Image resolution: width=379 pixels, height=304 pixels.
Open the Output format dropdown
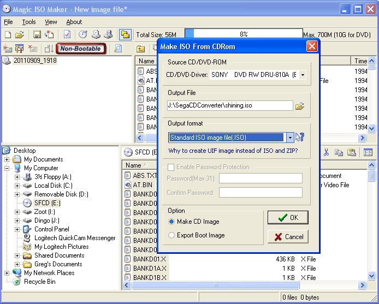click(x=290, y=138)
